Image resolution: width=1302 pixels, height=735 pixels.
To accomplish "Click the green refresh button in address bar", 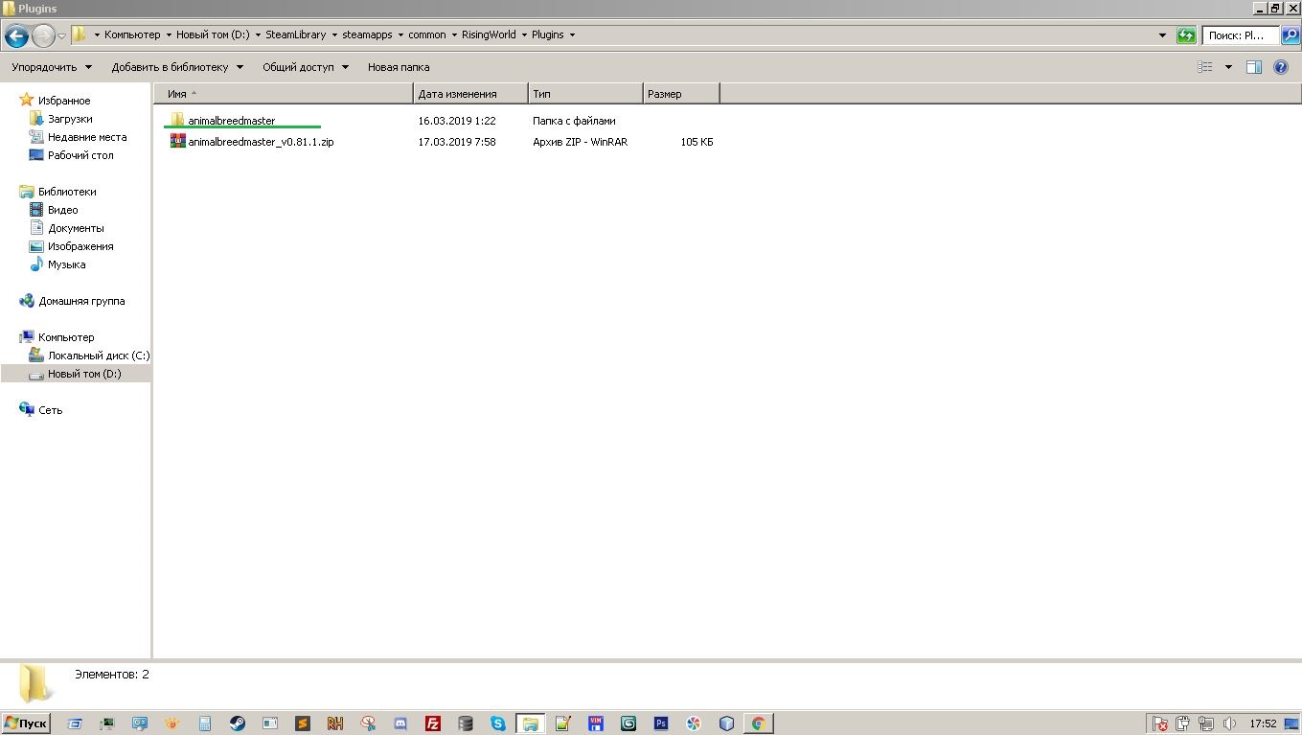I will pos(1186,35).
